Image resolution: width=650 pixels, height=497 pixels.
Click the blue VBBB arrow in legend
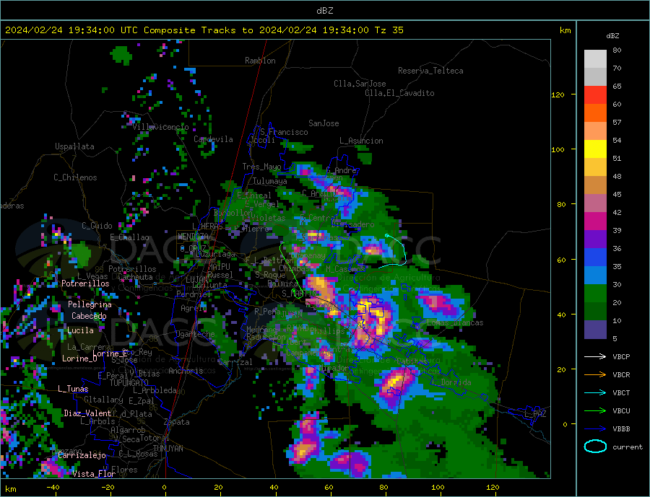tap(595, 429)
